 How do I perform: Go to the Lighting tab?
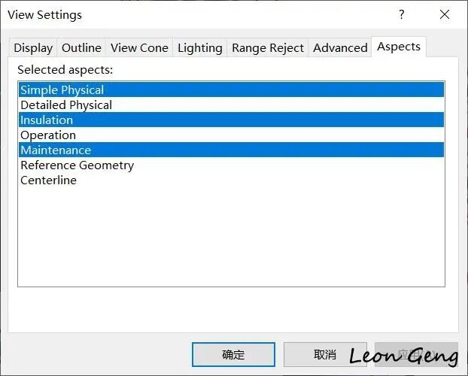(x=200, y=47)
